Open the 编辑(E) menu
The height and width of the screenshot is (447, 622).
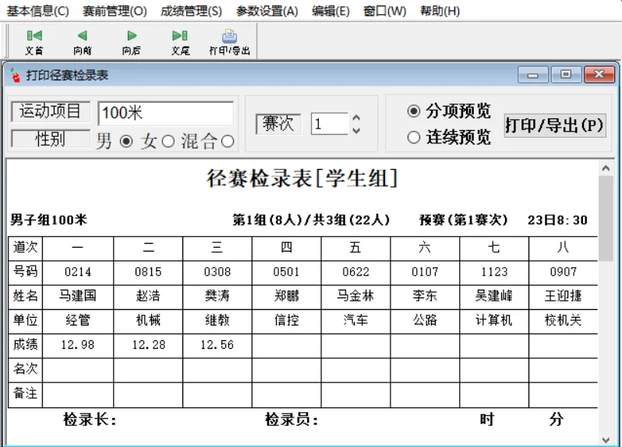click(330, 11)
